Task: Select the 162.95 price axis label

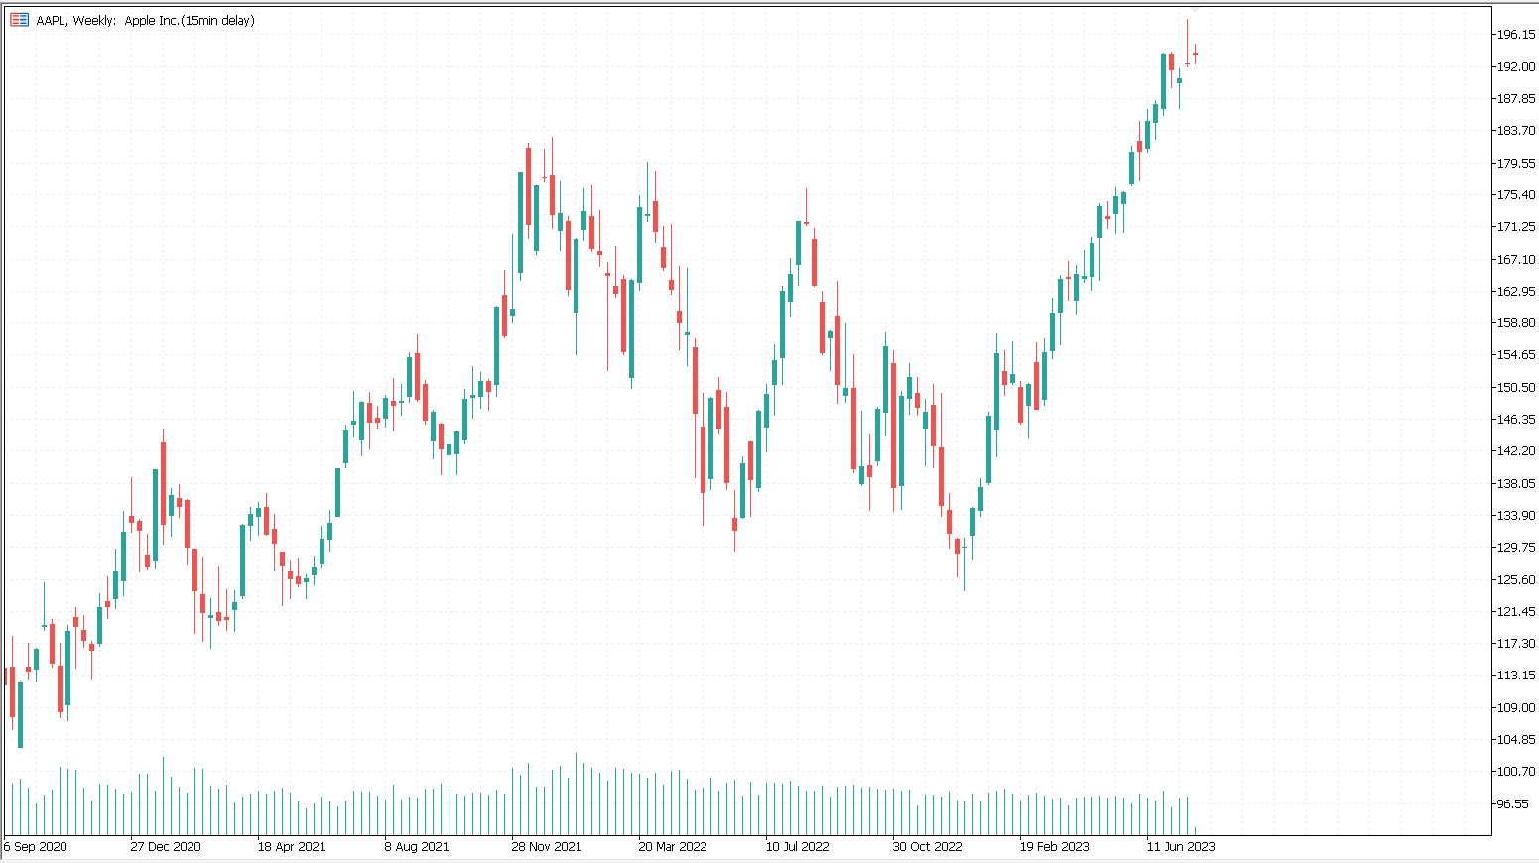Action: (x=1516, y=291)
